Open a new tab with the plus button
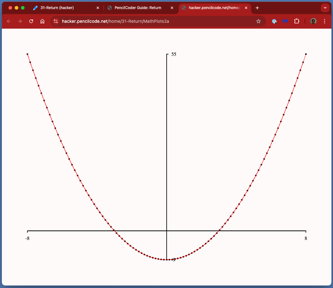The height and width of the screenshot is (288, 333). (257, 8)
